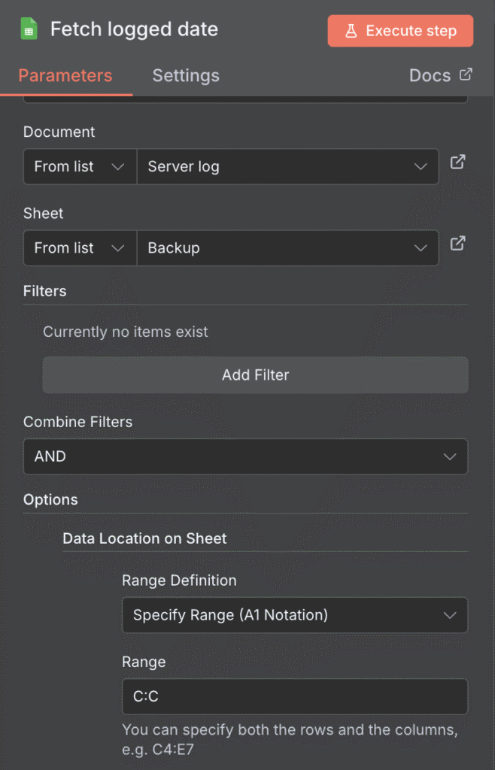
Task: Change Combine Filters from AND
Action: pos(245,456)
